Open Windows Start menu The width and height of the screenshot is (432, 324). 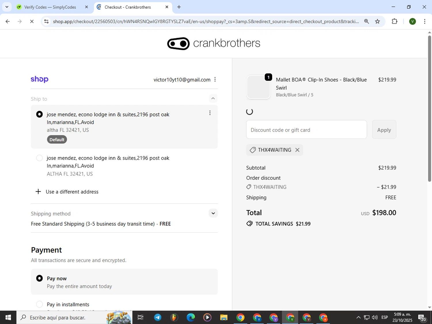coord(8,317)
